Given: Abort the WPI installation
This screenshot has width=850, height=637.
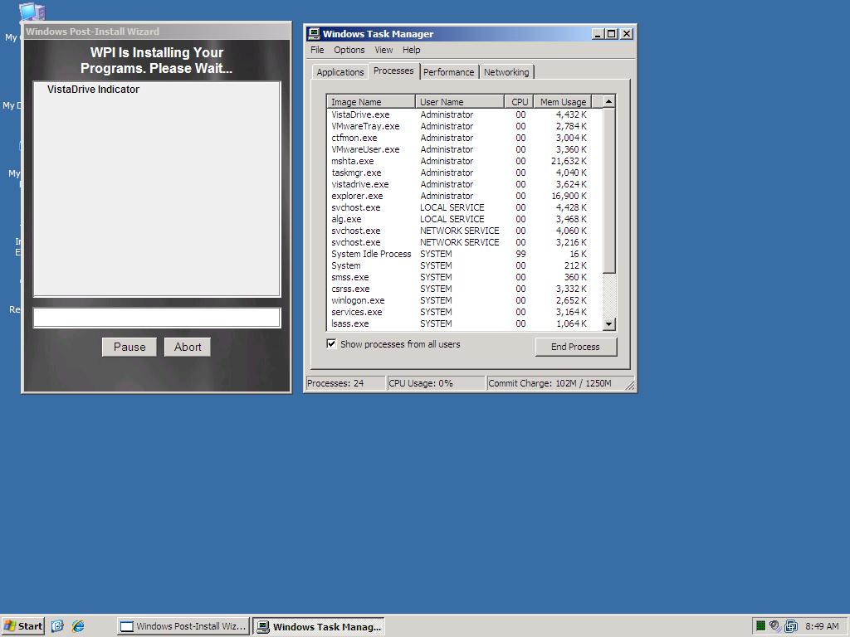Looking at the screenshot, I should (187, 347).
